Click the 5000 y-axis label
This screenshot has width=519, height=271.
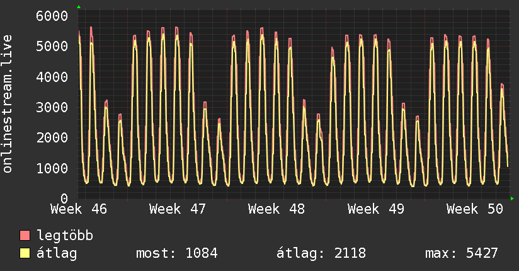(x=50, y=46)
